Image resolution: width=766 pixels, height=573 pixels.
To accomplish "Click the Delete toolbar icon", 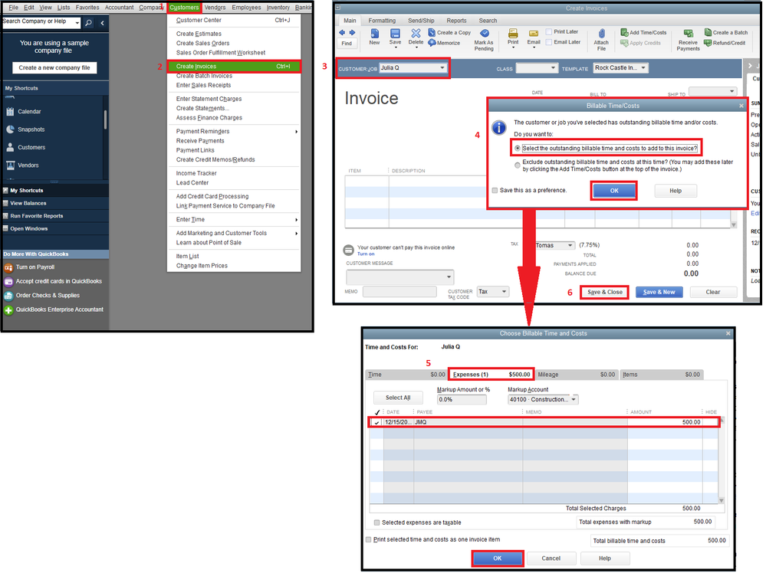I will tap(416, 33).
